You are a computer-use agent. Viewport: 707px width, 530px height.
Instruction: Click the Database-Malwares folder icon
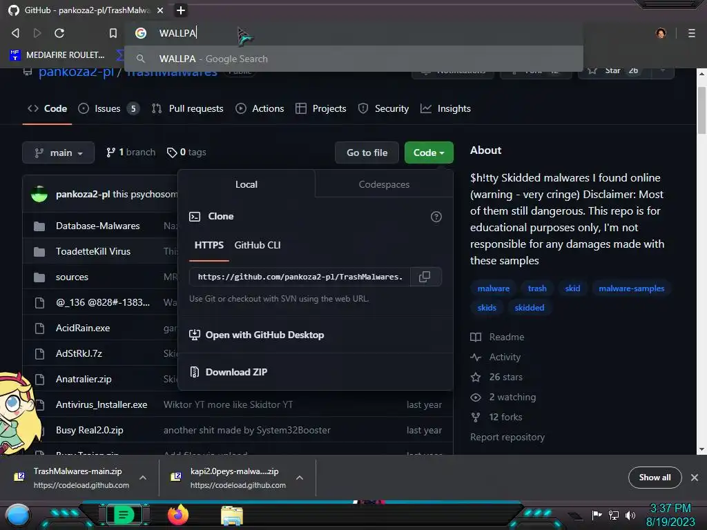pyautogui.click(x=39, y=226)
